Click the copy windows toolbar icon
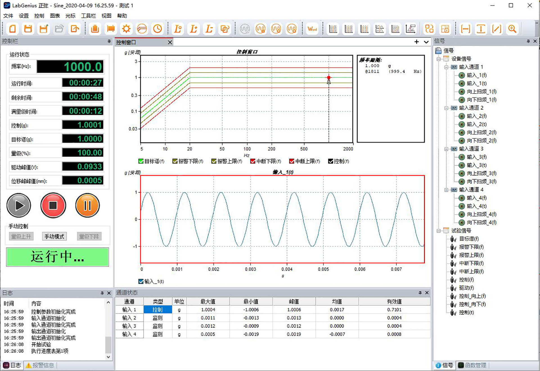This screenshot has width=540, height=371. pyautogui.click(x=225, y=29)
